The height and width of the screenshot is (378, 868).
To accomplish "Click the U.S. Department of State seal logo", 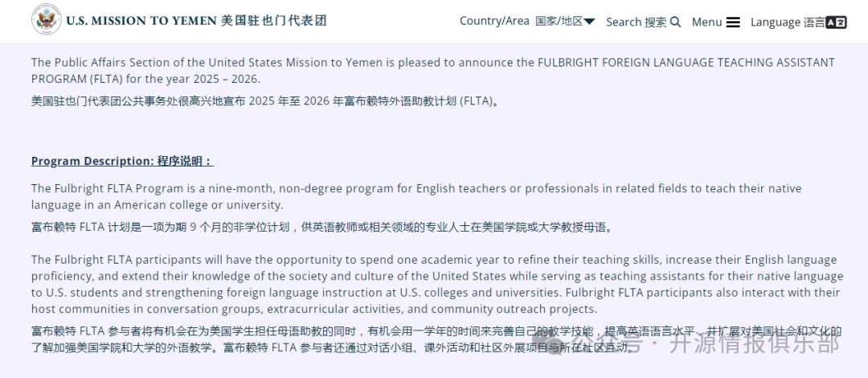I will click(x=46, y=20).
